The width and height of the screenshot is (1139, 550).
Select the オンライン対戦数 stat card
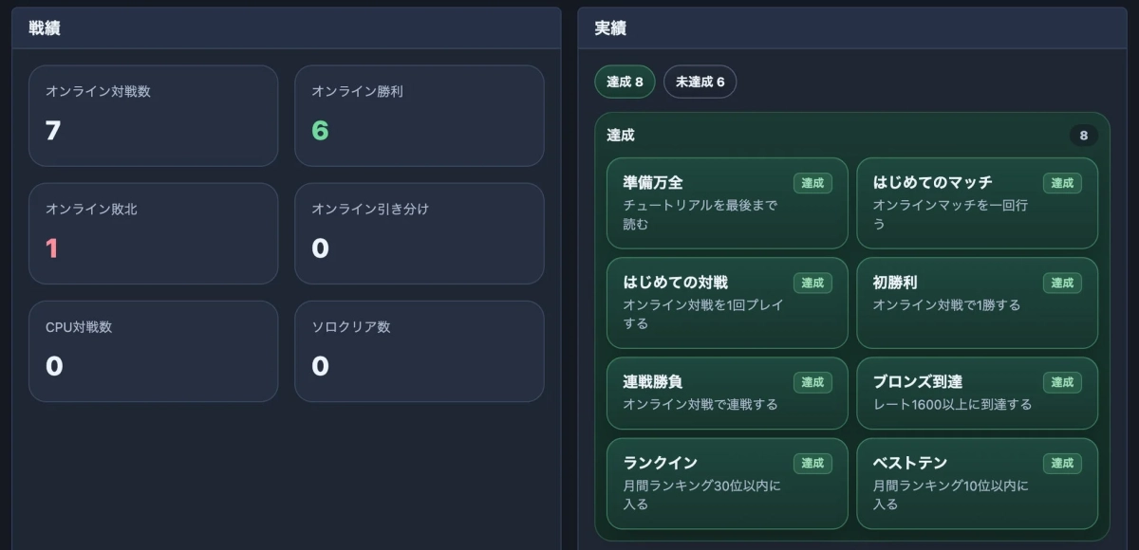point(153,116)
